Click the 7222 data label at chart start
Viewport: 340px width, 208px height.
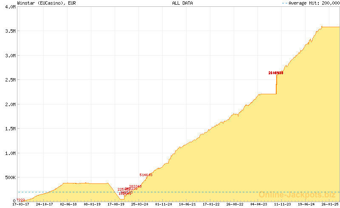[20, 200]
